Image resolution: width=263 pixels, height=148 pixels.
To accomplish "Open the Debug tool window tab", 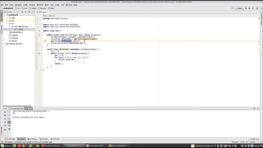I will click(x=32, y=139).
